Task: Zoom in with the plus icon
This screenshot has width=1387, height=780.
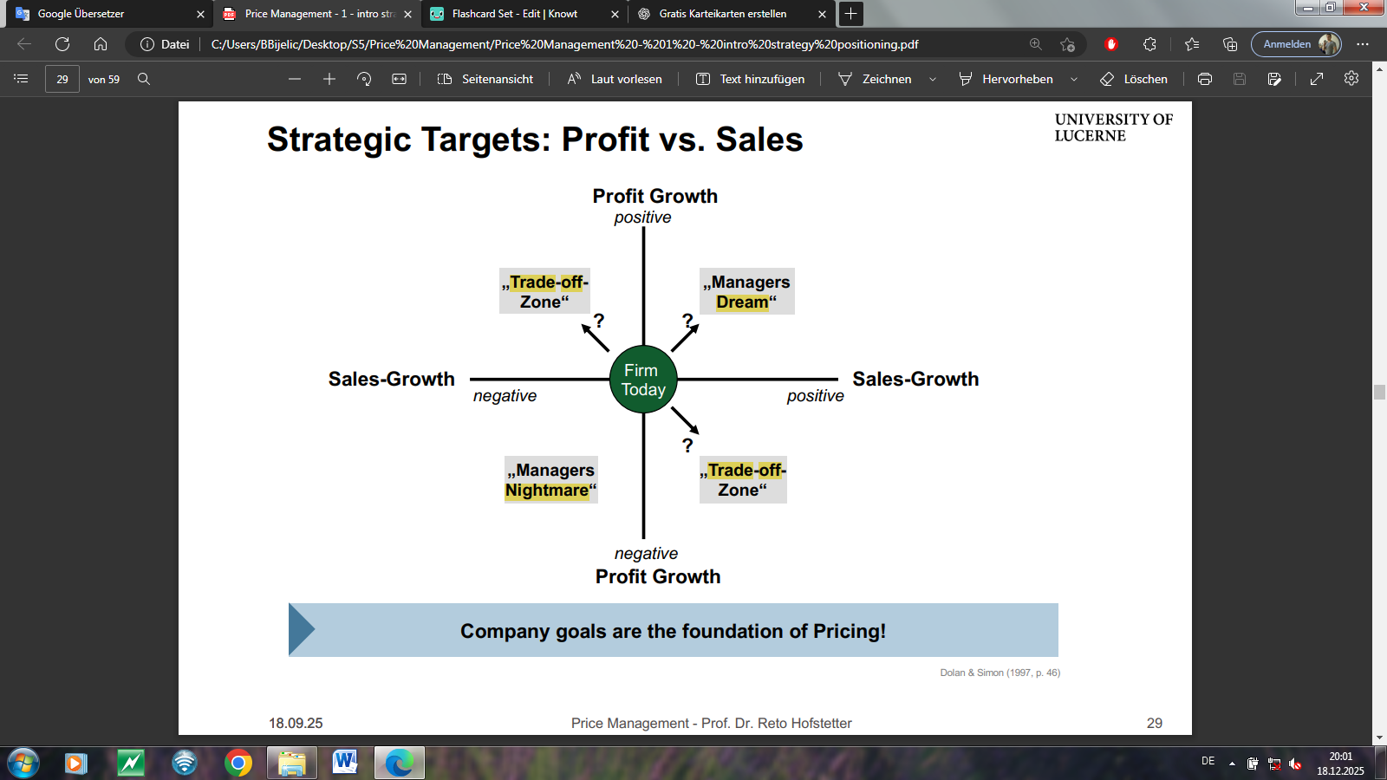Action: tap(329, 79)
